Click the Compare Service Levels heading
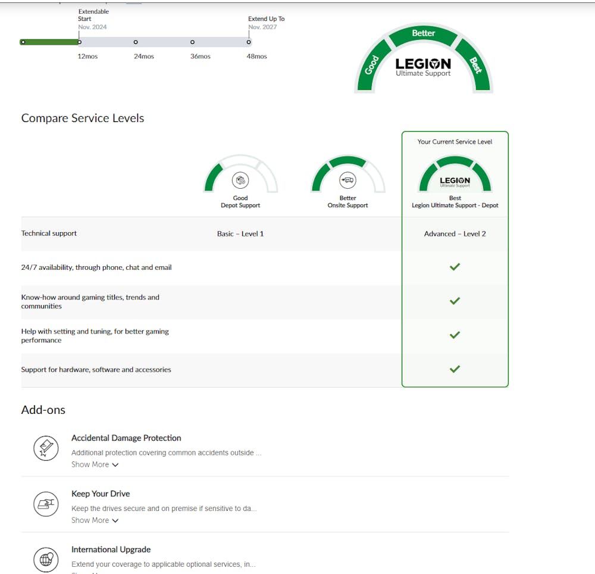This screenshot has width=595, height=574. click(83, 118)
